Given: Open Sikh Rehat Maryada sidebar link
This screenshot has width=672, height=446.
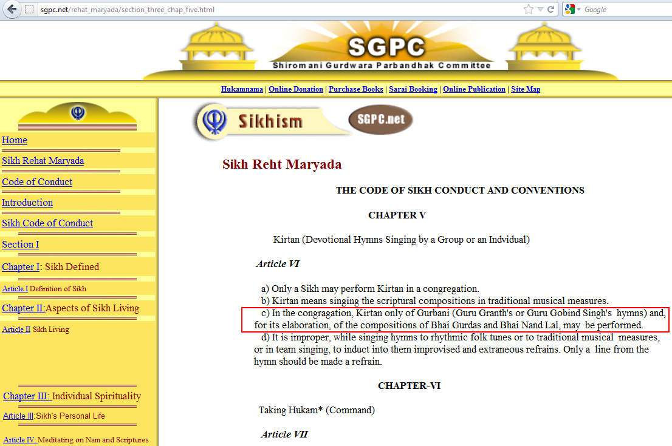Looking at the screenshot, I should tap(43, 161).
